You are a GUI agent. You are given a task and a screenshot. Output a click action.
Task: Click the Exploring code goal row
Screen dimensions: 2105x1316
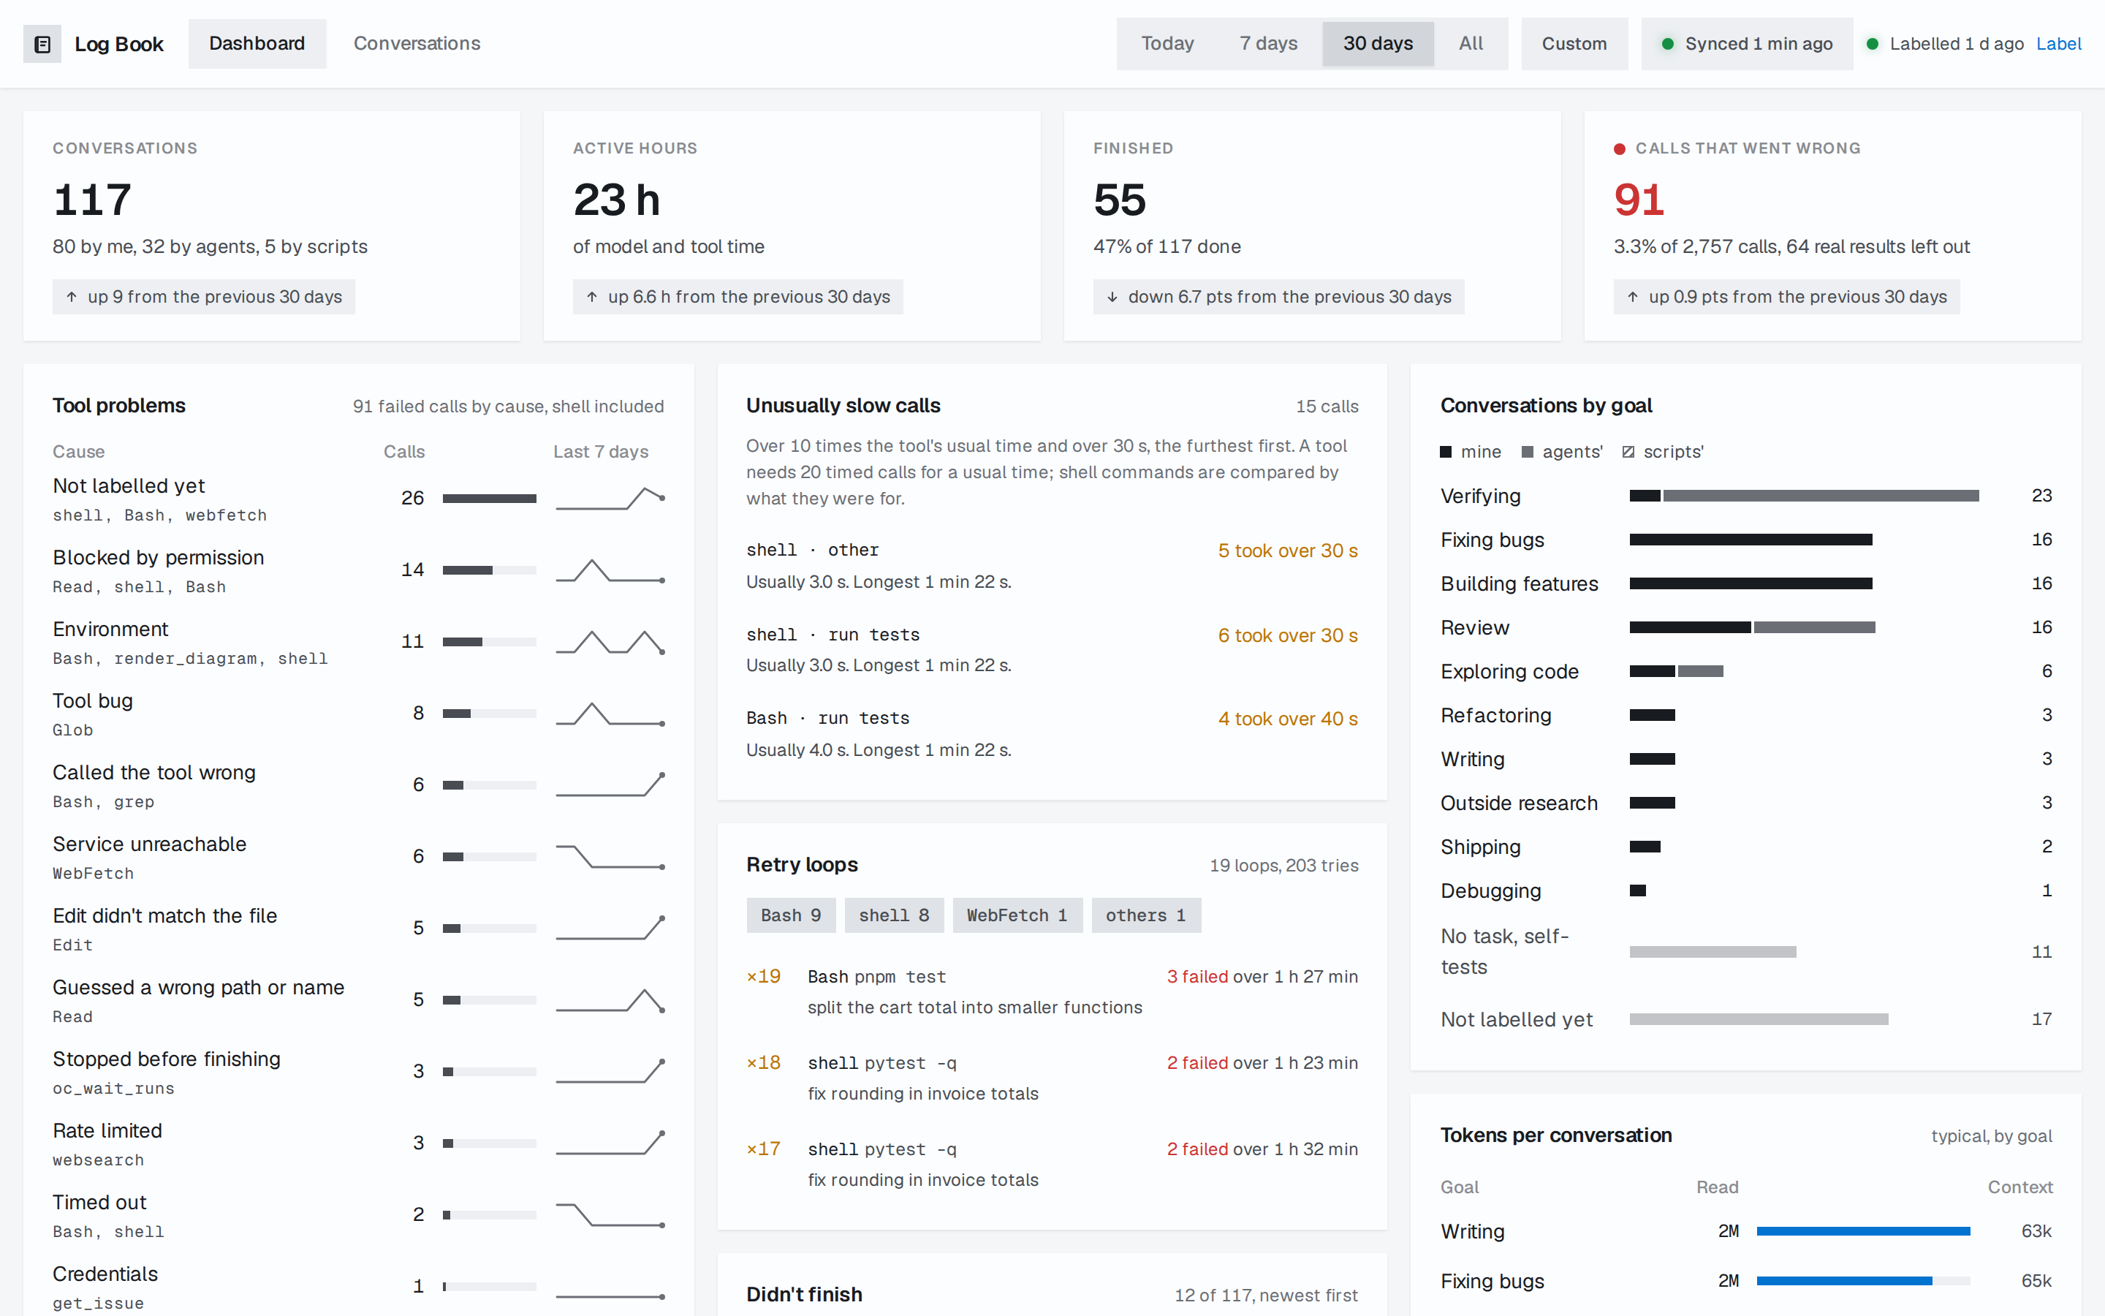coord(1745,672)
